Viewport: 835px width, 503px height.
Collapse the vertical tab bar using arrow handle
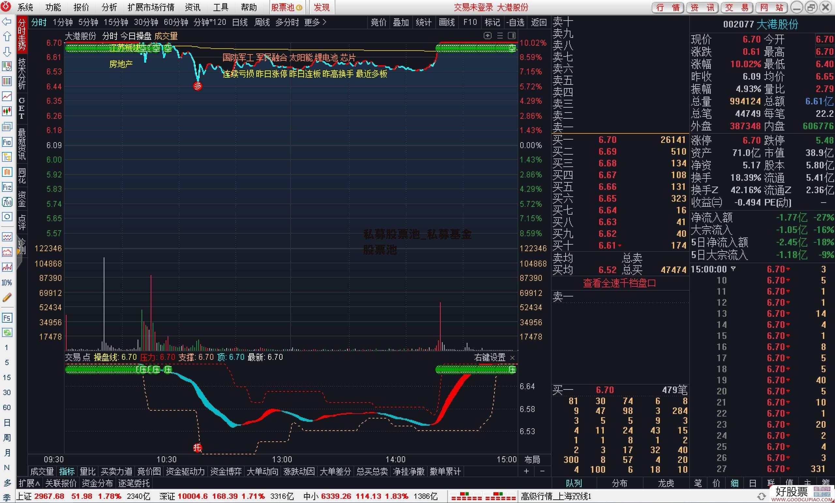[x=19, y=252]
